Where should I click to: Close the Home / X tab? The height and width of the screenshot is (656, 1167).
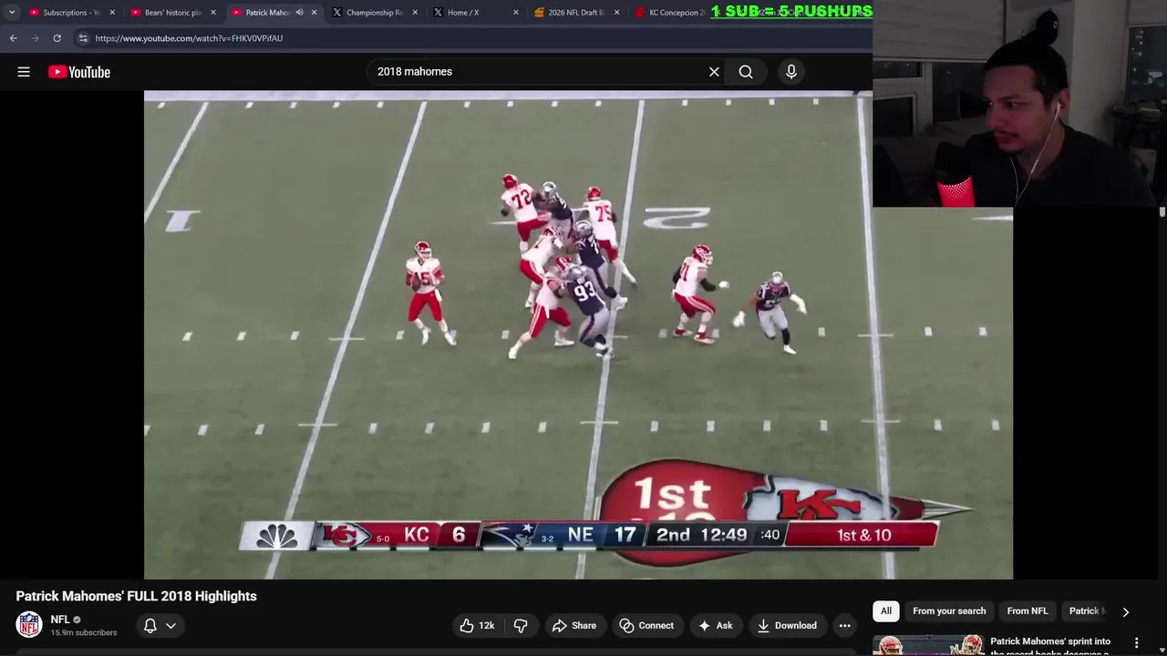point(516,13)
